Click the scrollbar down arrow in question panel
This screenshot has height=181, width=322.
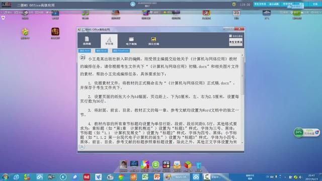click(243, 142)
